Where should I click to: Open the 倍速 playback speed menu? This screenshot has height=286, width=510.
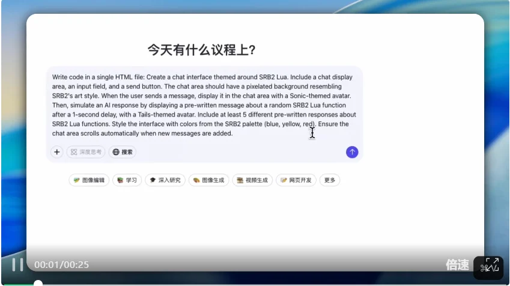457,265
